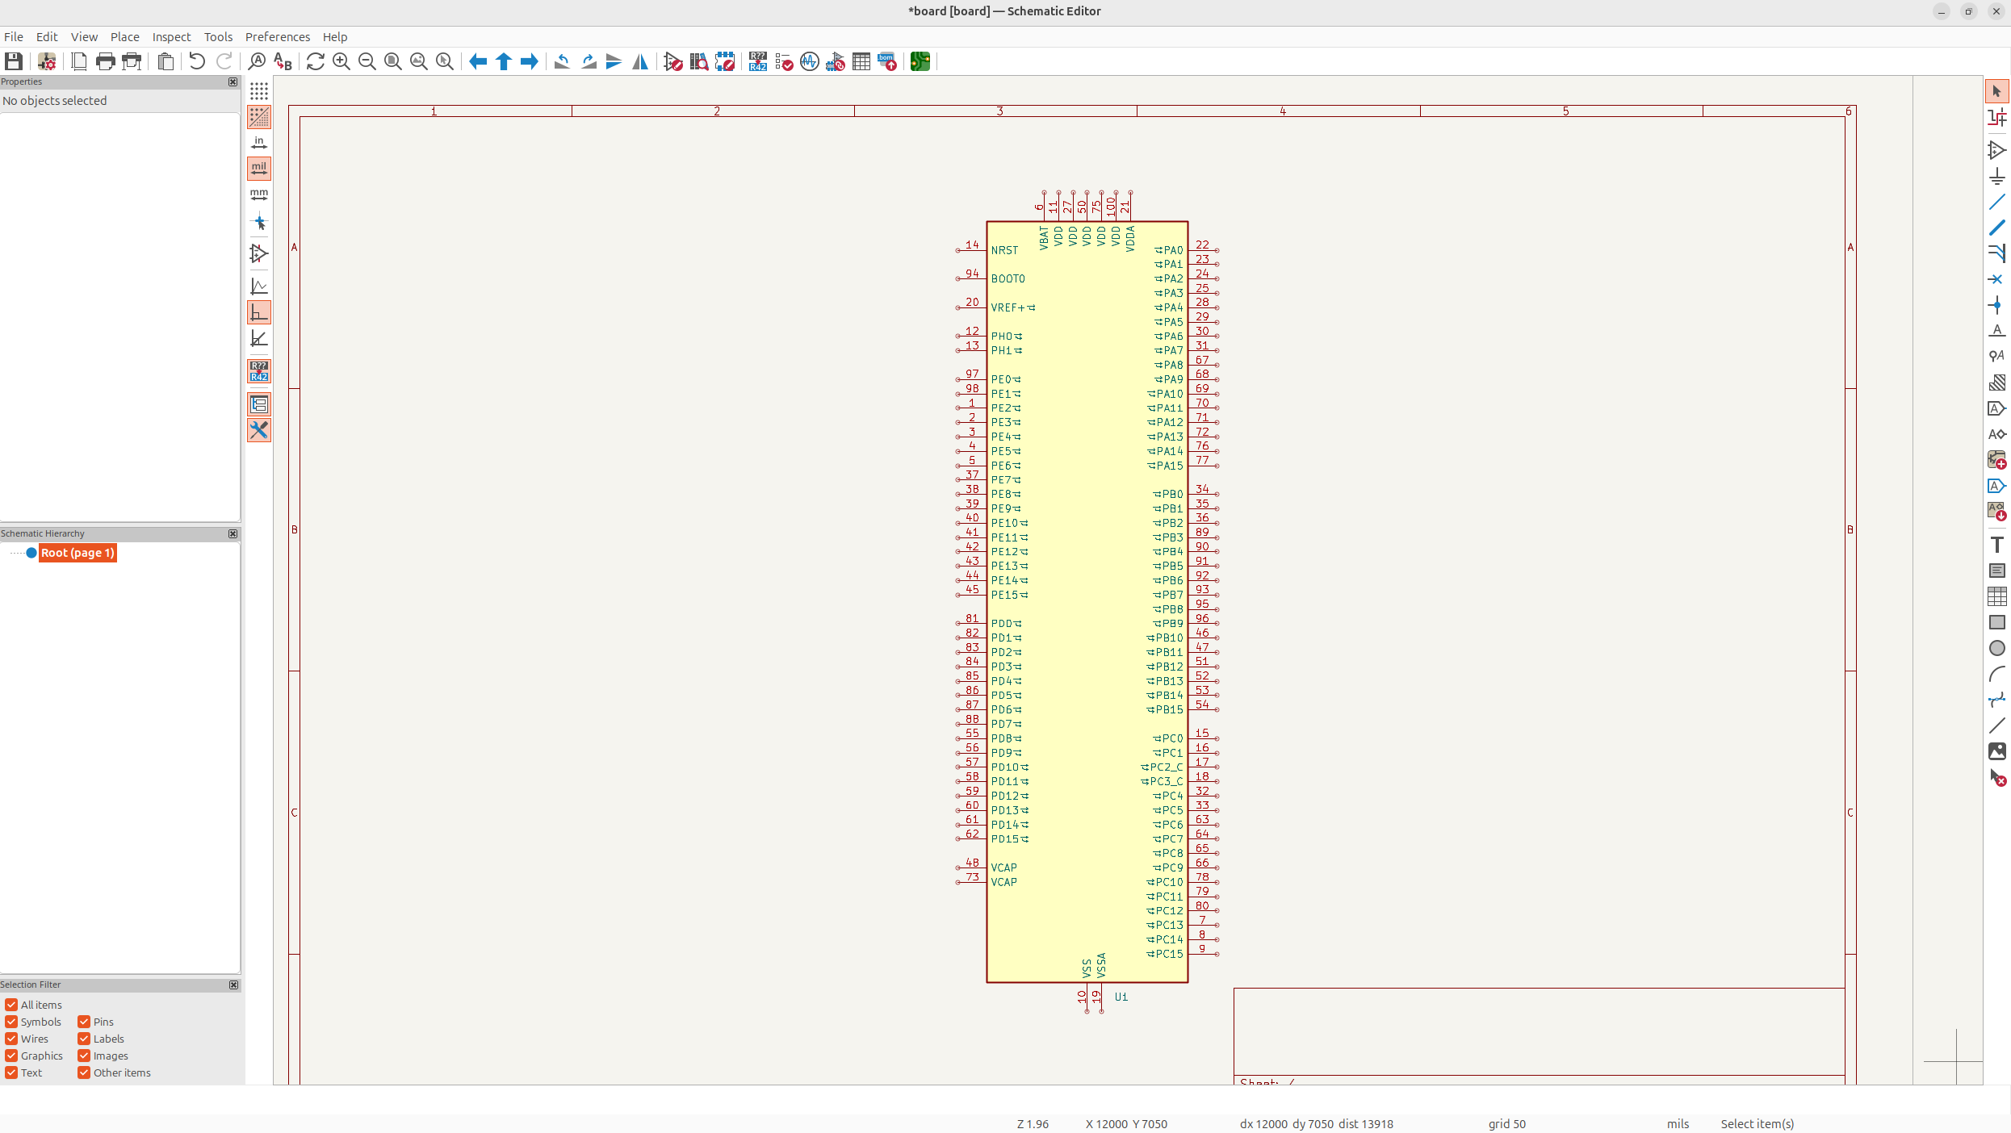2011x1133 pixels.
Task: Click the grid 50 status field
Action: coord(1506,1123)
